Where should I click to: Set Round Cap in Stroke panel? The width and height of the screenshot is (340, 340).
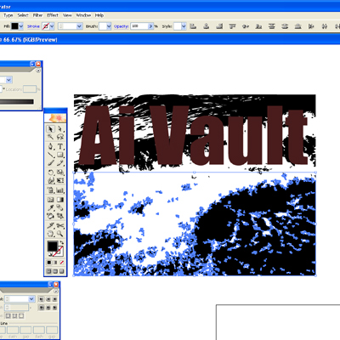pos(48,299)
